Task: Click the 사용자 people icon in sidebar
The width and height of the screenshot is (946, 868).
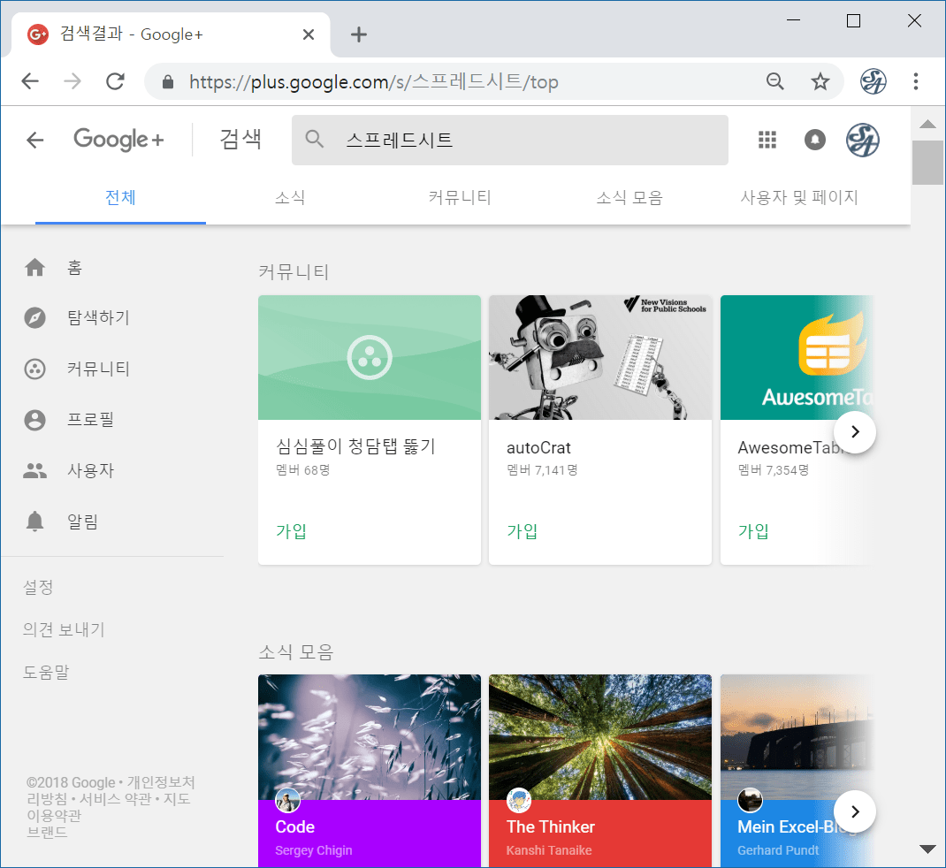Action: 35,471
